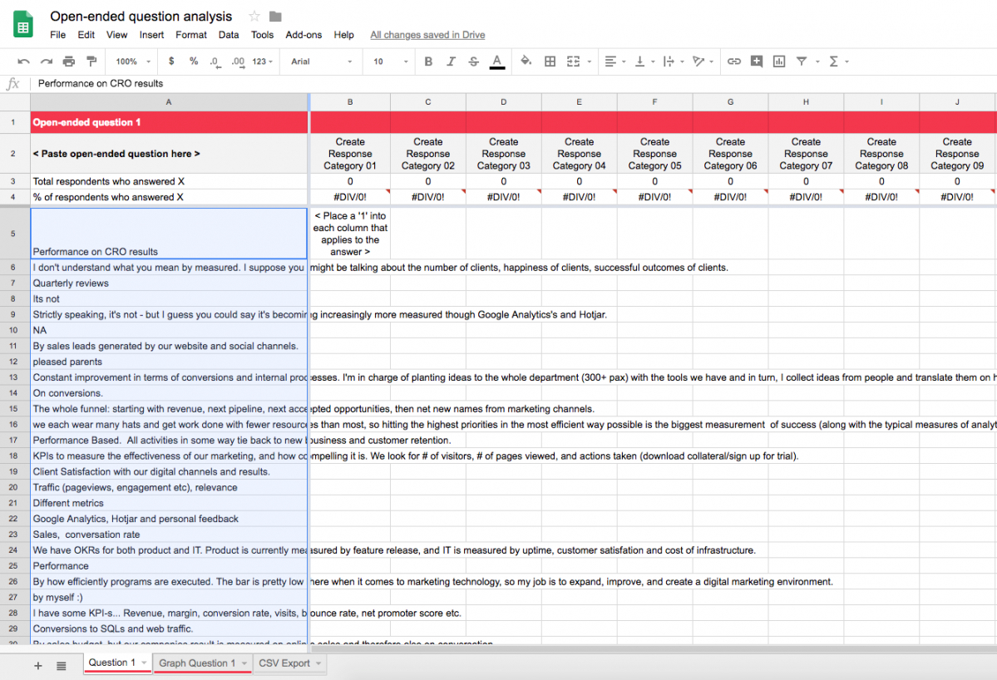This screenshot has width=997, height=680.
Task: Open the font size 10 dropdown
Action: click(390, 62)
